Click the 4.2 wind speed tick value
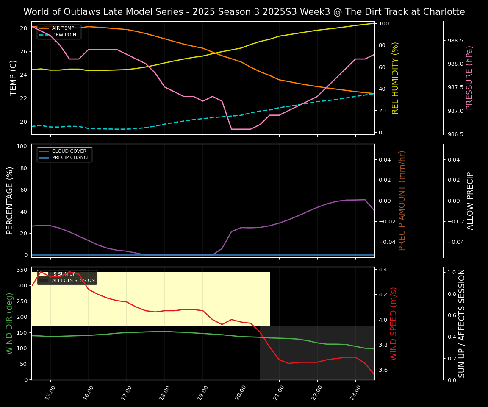 (x=383, y=295)
